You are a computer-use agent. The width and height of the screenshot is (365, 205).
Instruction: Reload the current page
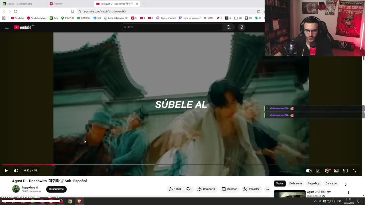coord(15,11)
